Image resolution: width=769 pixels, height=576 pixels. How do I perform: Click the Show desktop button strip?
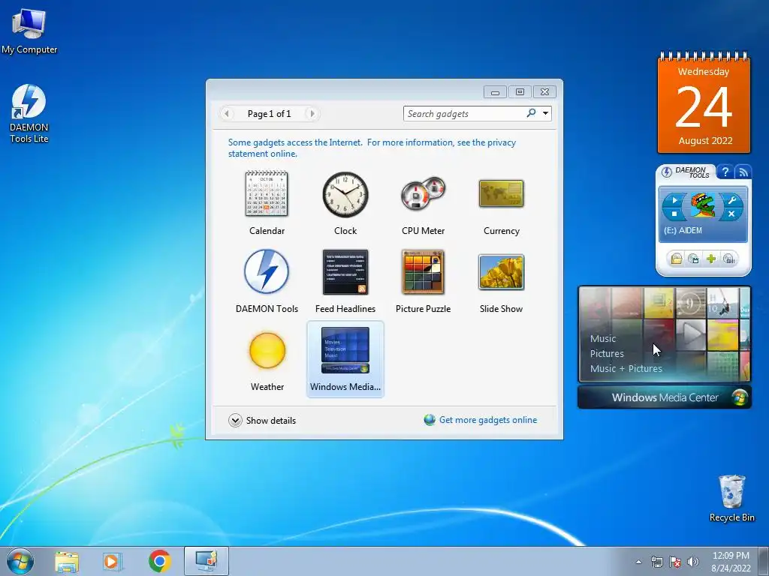tap(763, 561)
